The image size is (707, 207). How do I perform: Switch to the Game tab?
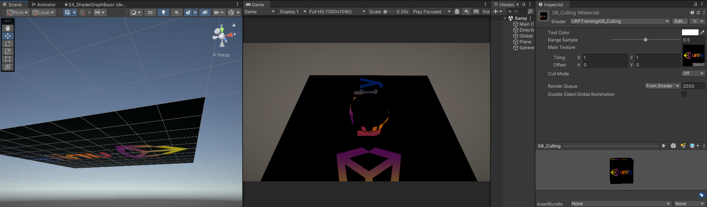(x=255, y=5)
